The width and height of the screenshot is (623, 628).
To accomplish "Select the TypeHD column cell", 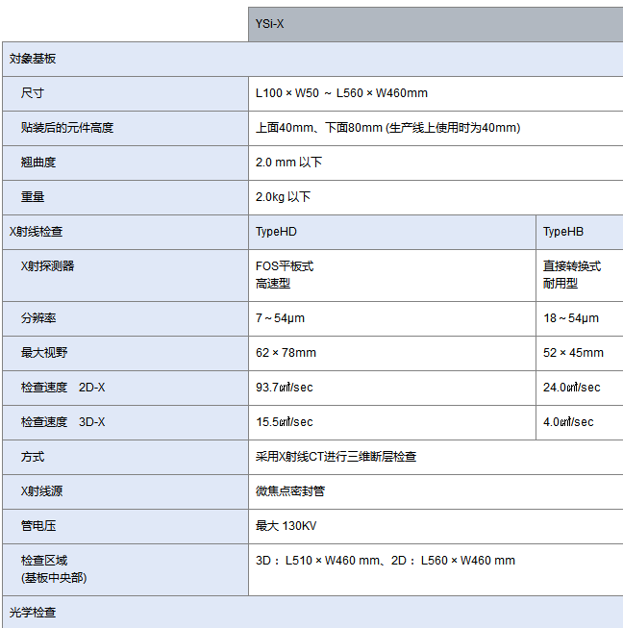I will click(x=277, y=232).
